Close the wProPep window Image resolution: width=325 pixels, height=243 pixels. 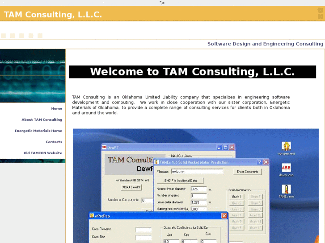click(x=224, y=216)
